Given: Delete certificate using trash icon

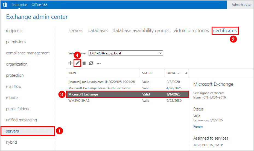Looking at the screenshot, I should (84, 63).
